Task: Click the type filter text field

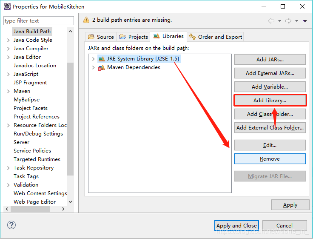Action: click(x=39, y=21)
